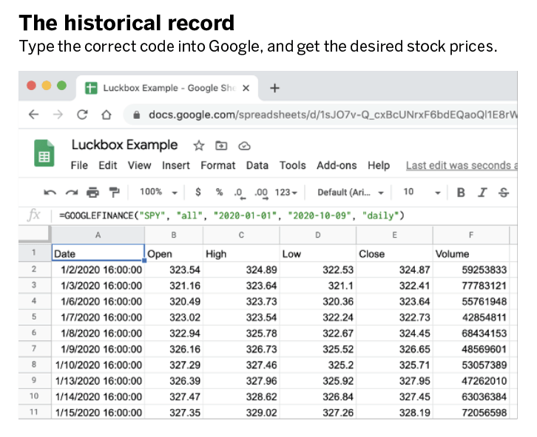Select column D header
This screenshot has height=437, width=537.
click(x=318, y=235)
